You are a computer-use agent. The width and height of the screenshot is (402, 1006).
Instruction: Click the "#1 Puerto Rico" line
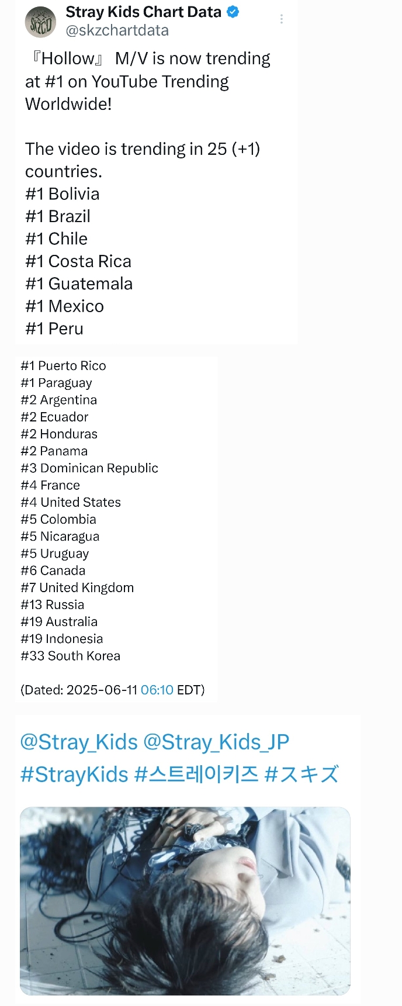click(x=63, y=366)
